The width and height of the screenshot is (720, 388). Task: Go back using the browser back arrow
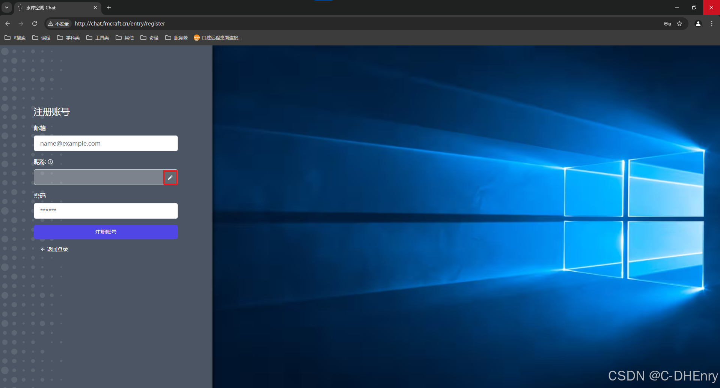pyautogui.click(x=8, y=24)
